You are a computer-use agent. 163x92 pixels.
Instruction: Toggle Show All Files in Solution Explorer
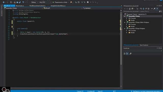point(148,9)
